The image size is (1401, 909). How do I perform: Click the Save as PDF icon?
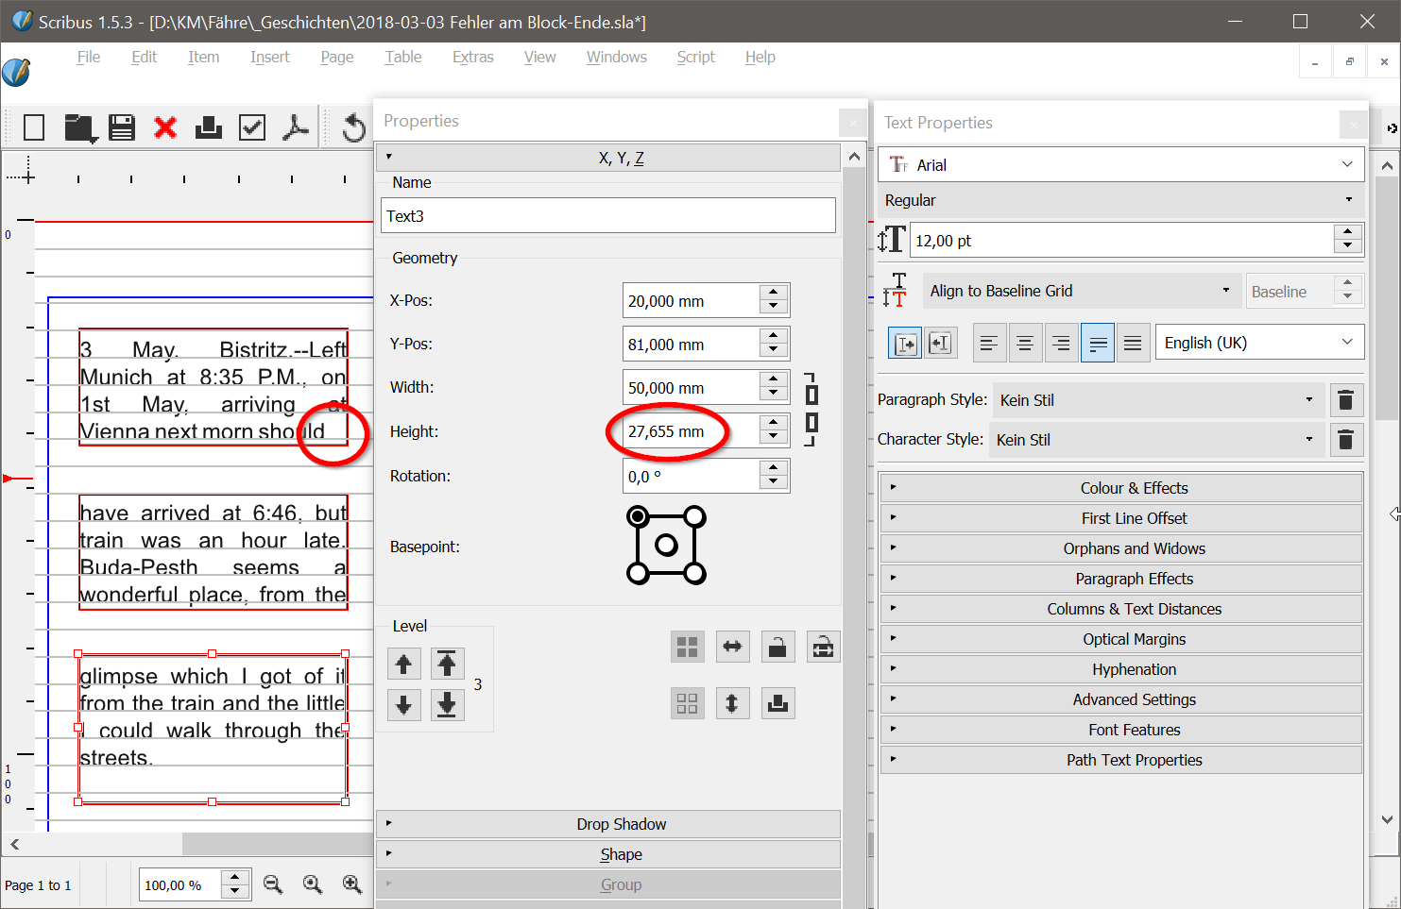[296, 127]
